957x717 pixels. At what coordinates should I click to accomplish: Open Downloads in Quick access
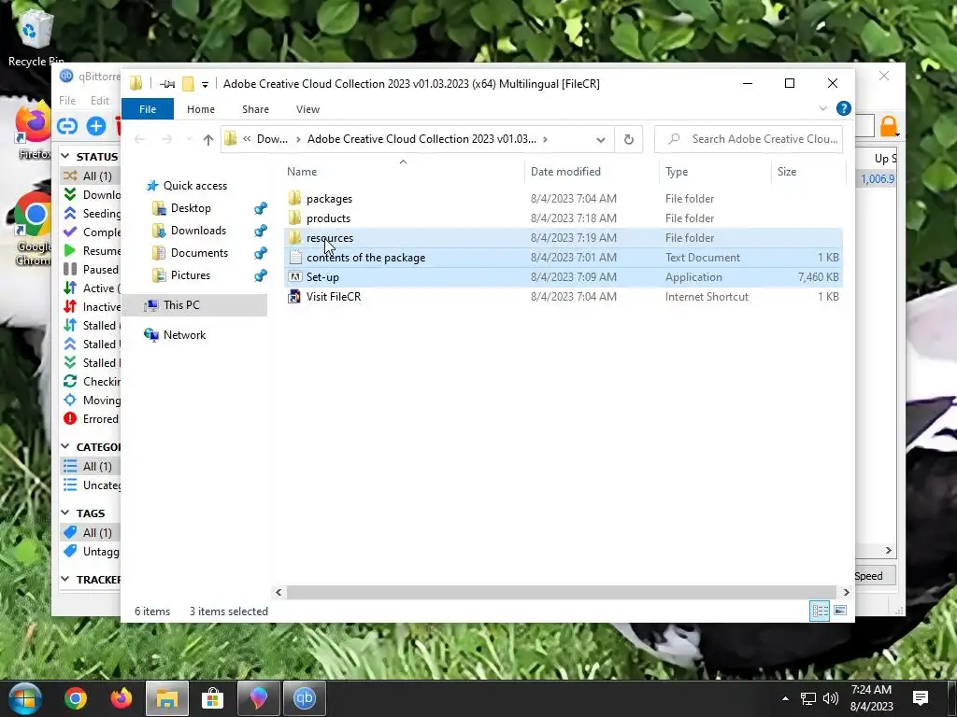click(198, 231)
